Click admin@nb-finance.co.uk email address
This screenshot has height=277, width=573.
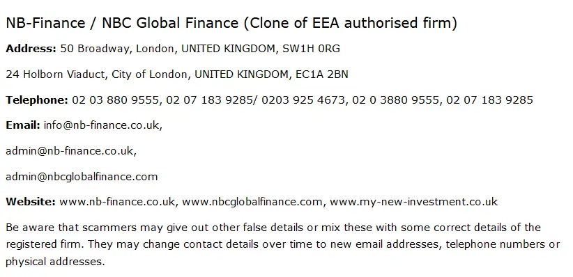(70, 151)
